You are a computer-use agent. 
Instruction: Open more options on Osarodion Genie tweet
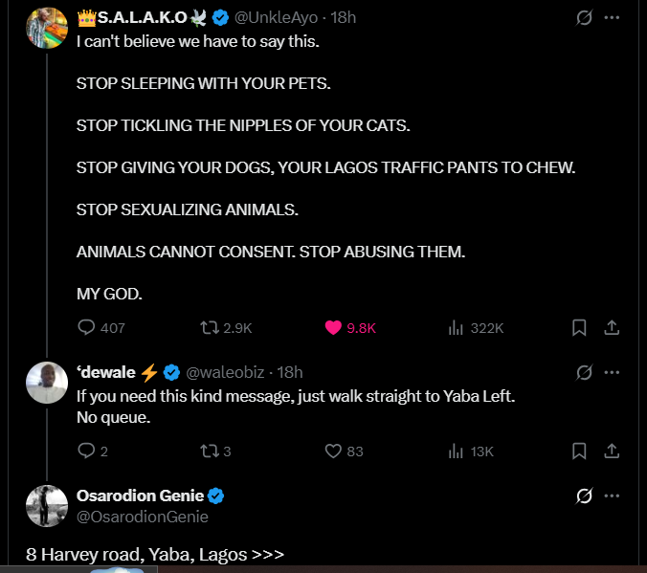click(x=613, y=496)
